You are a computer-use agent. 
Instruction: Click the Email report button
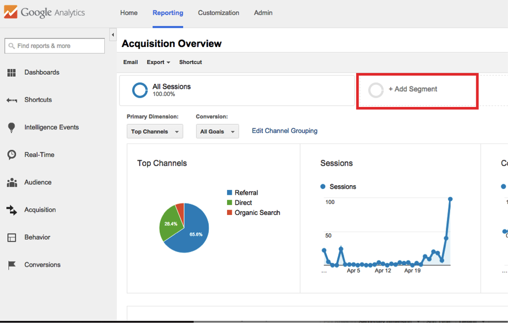(x=130, y=62)
